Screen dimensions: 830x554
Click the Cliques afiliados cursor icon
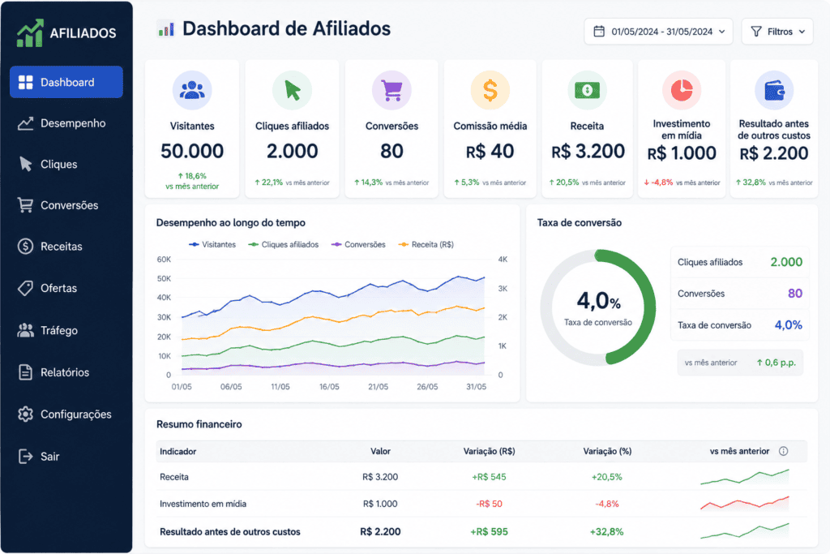[292, 90]
